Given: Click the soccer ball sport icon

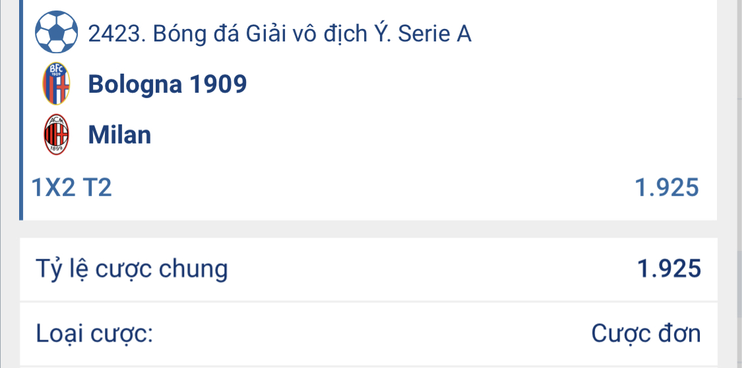Looking at the screenshot, I should coord(55,32).
